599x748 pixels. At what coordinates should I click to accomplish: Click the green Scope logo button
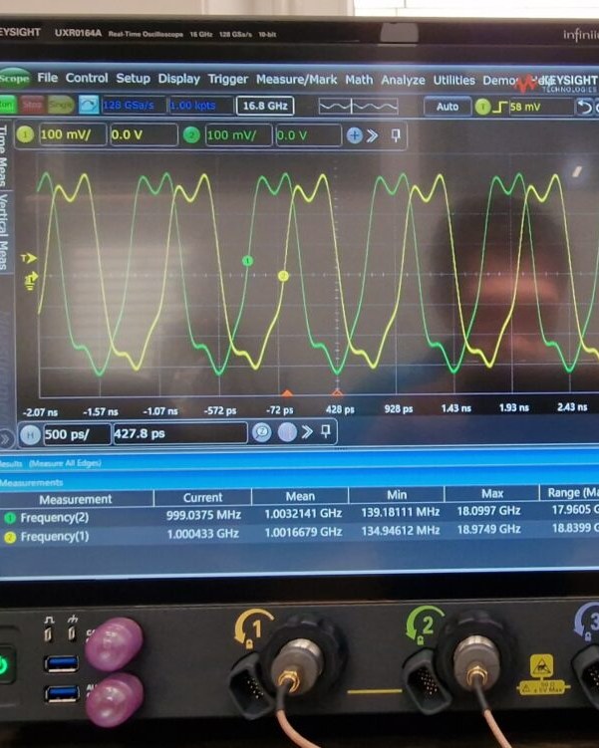click(x=14, y=79)
